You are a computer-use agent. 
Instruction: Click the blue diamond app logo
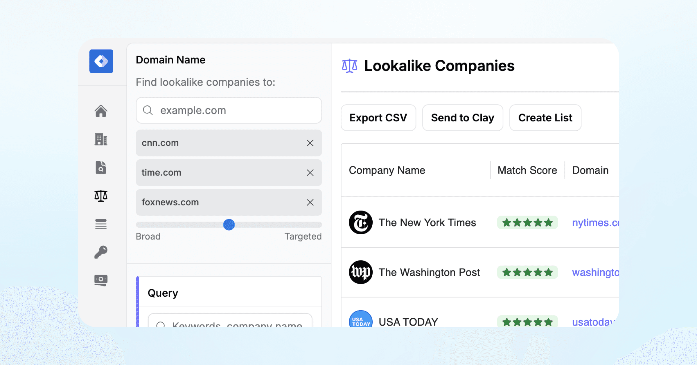[x=101, y=61]
